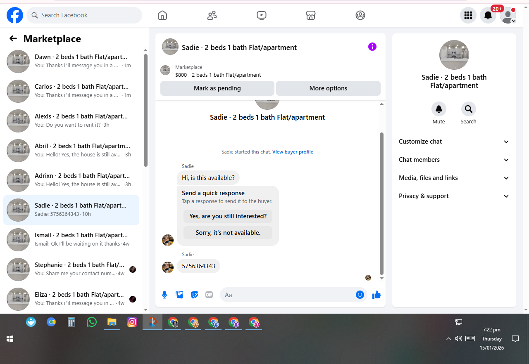This screenshot has width=529, height=364.
Task: Open the account profile avatar menu
Action: [x=508, y=15]
